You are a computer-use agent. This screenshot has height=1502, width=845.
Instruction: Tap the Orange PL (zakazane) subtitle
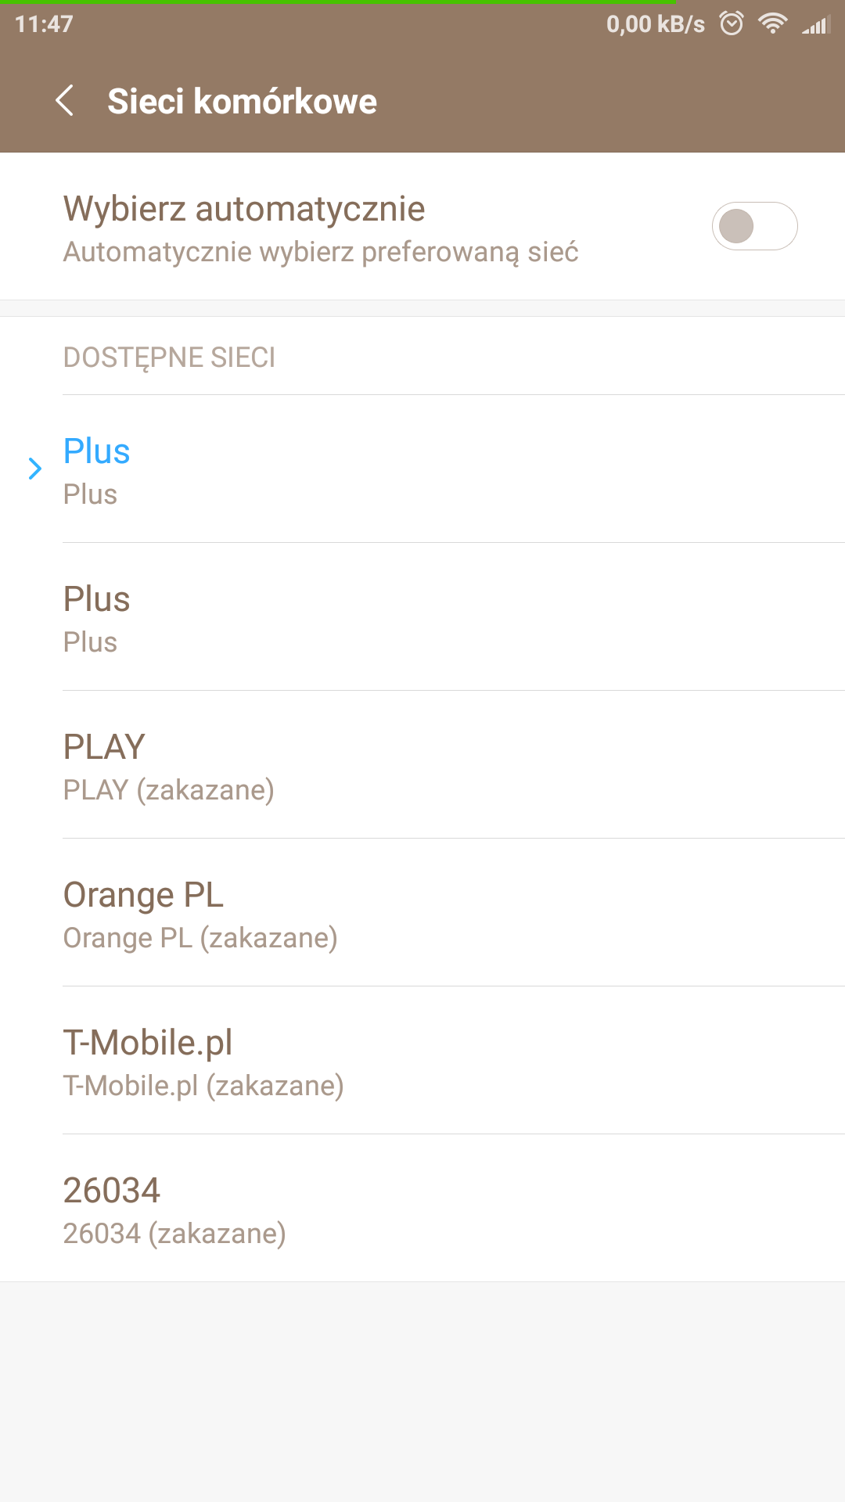coord(200,938)
